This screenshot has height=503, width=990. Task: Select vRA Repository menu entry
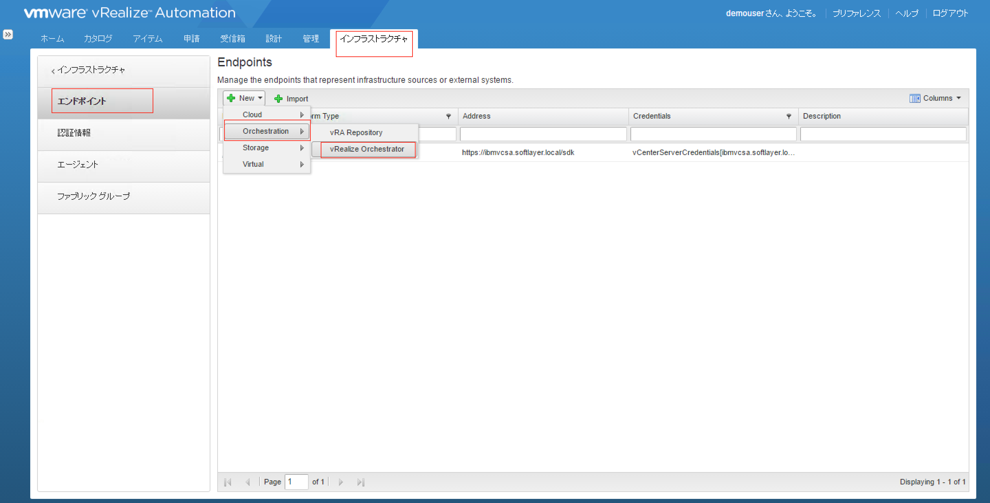pyautogui.click(x=356, y=133)
